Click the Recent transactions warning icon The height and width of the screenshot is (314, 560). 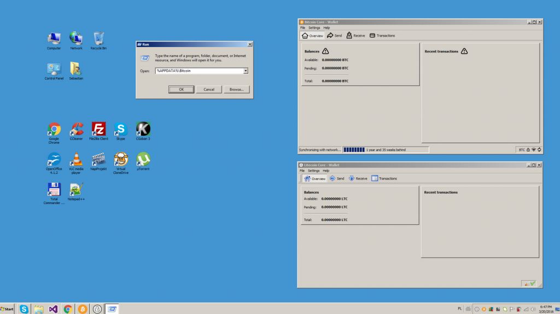point(464,51)
